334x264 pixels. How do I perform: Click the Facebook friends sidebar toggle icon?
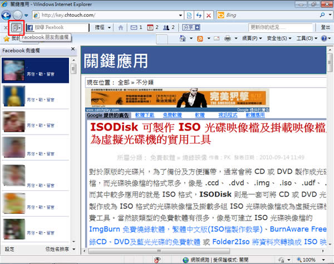click(17, 27)
